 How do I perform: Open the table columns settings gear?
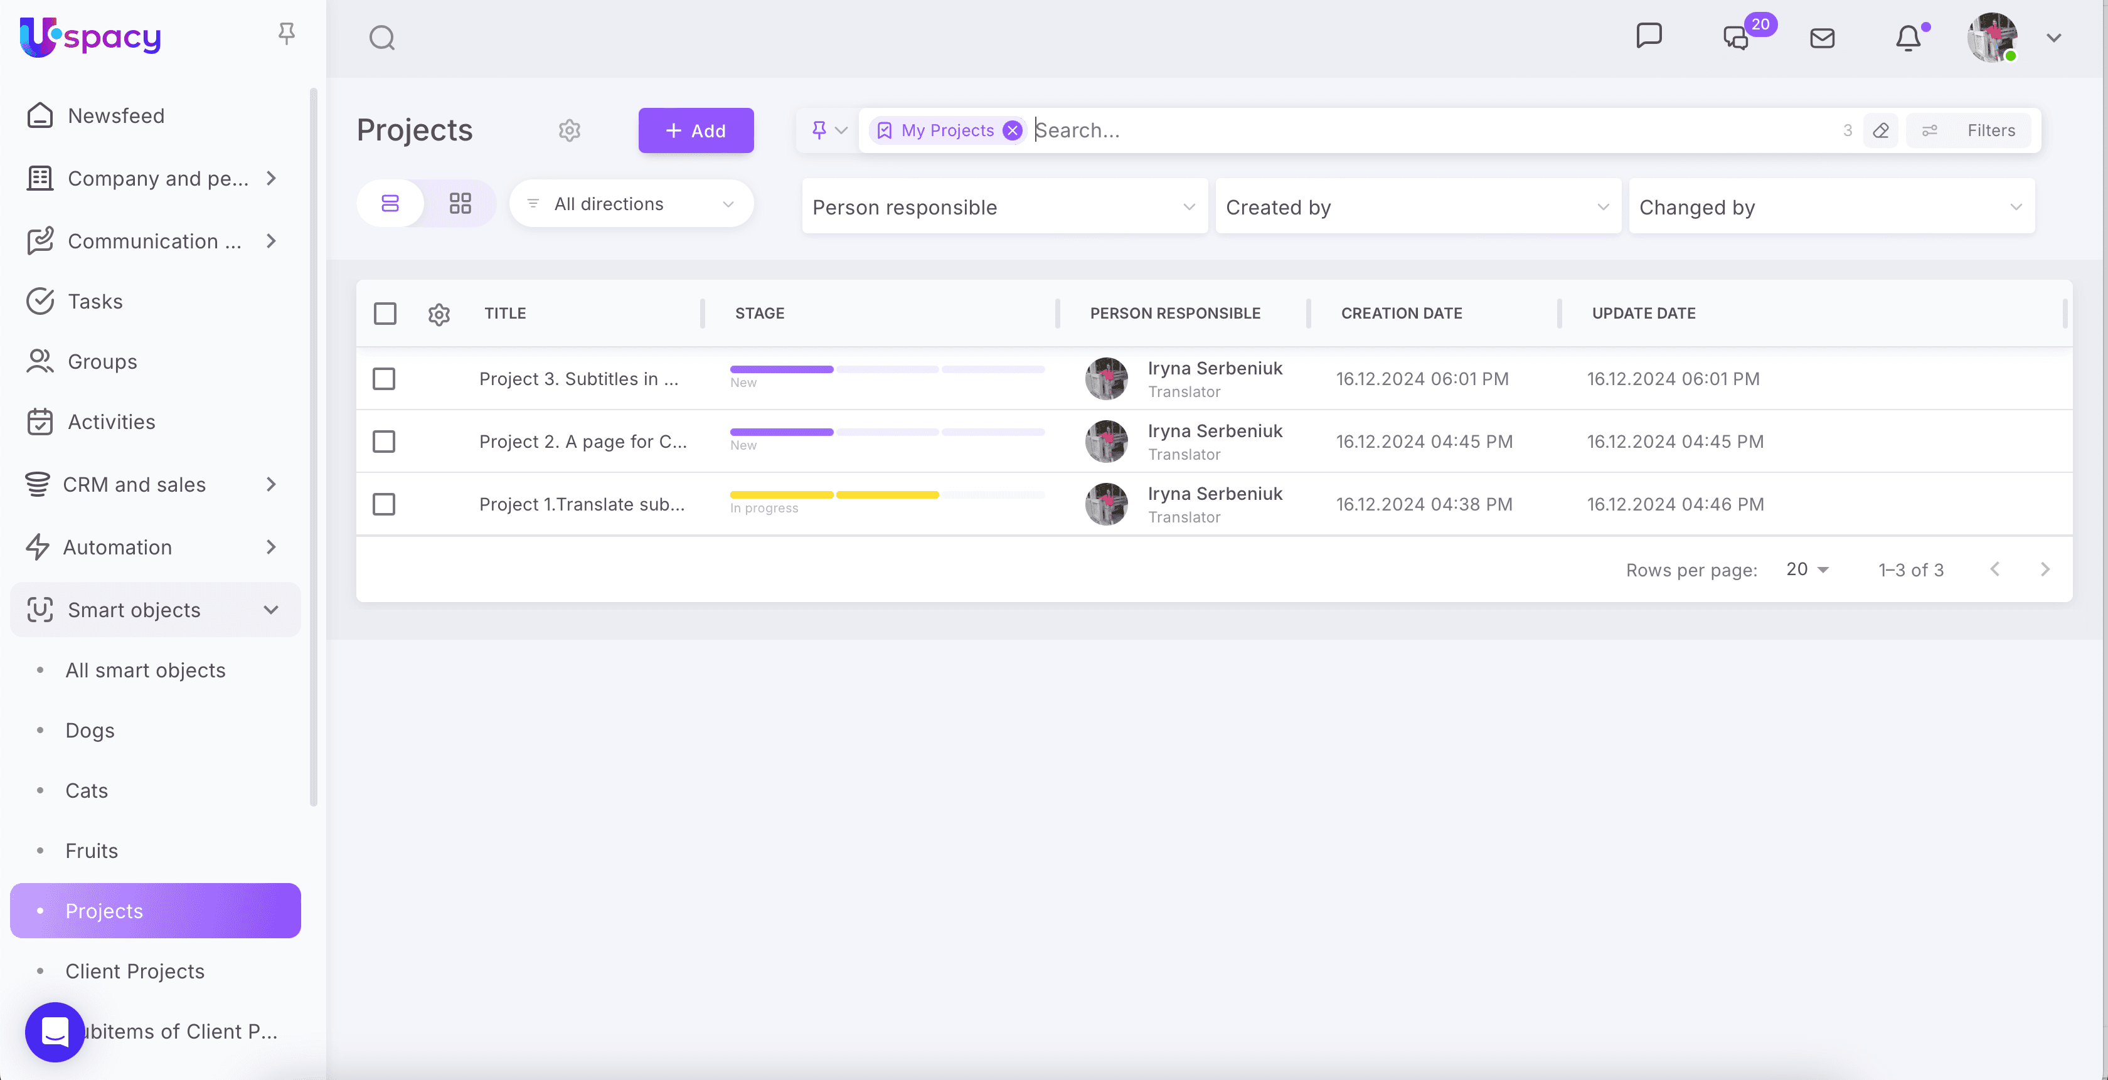(439, 314)
